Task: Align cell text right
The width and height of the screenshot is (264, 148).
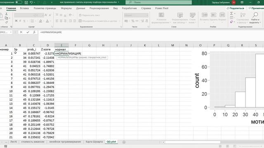Action: point(65,21)
